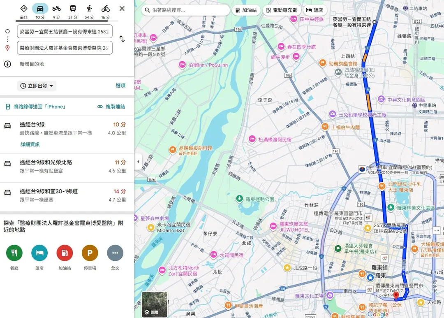
Task: Click 甲富哥活海產 restaurant marker
Action: coord(228,306)
